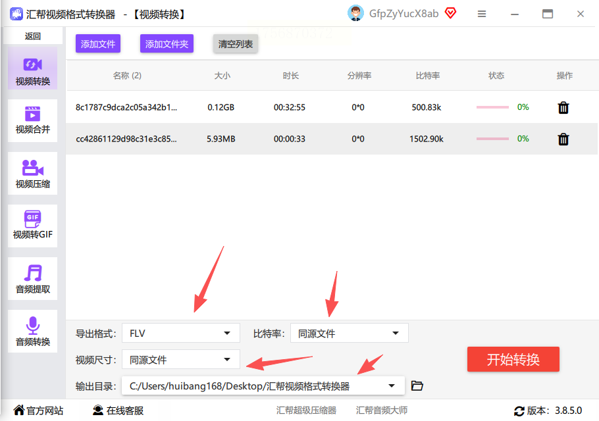599x421 pixels.
Task: Click progress bar of the 0.12GB file
Action: point(492,107)
